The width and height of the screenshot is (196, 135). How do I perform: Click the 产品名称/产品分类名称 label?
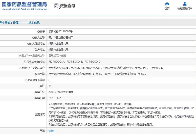32,56
